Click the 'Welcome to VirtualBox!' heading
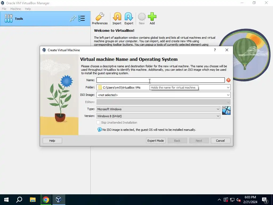The height and width of the screenshot is (205, 273). pos(114,30)
